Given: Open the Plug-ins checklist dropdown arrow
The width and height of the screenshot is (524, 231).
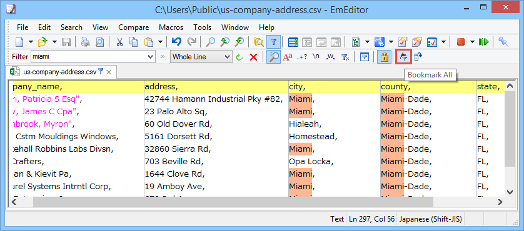Looking at the screenshot, I should (x=444, y=42).
